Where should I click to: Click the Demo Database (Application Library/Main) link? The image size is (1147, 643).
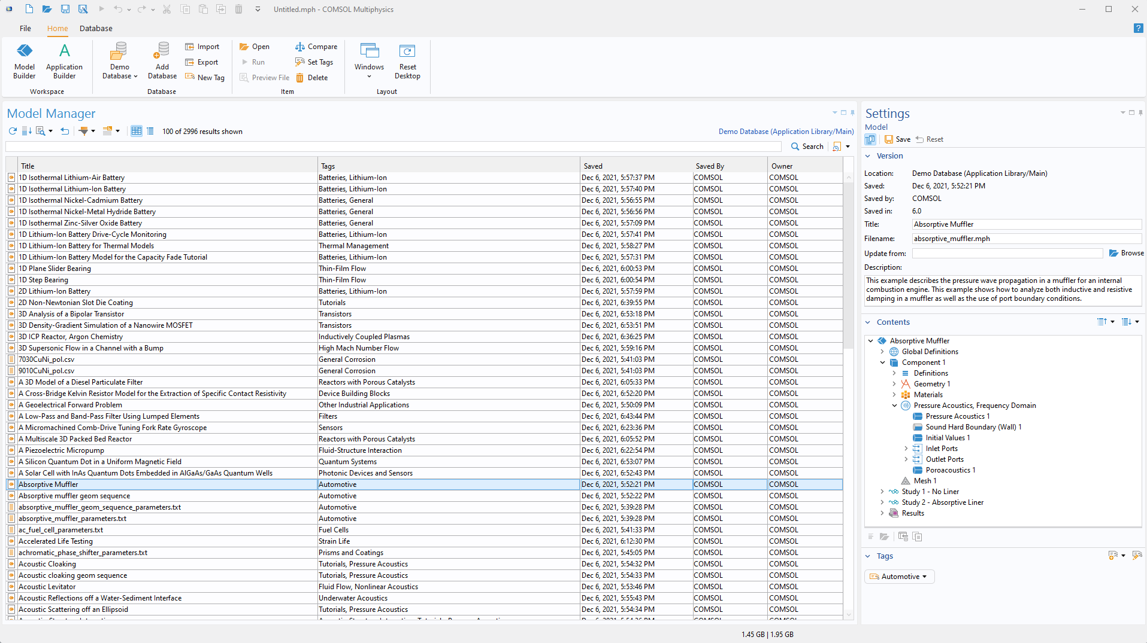point(786,132)
